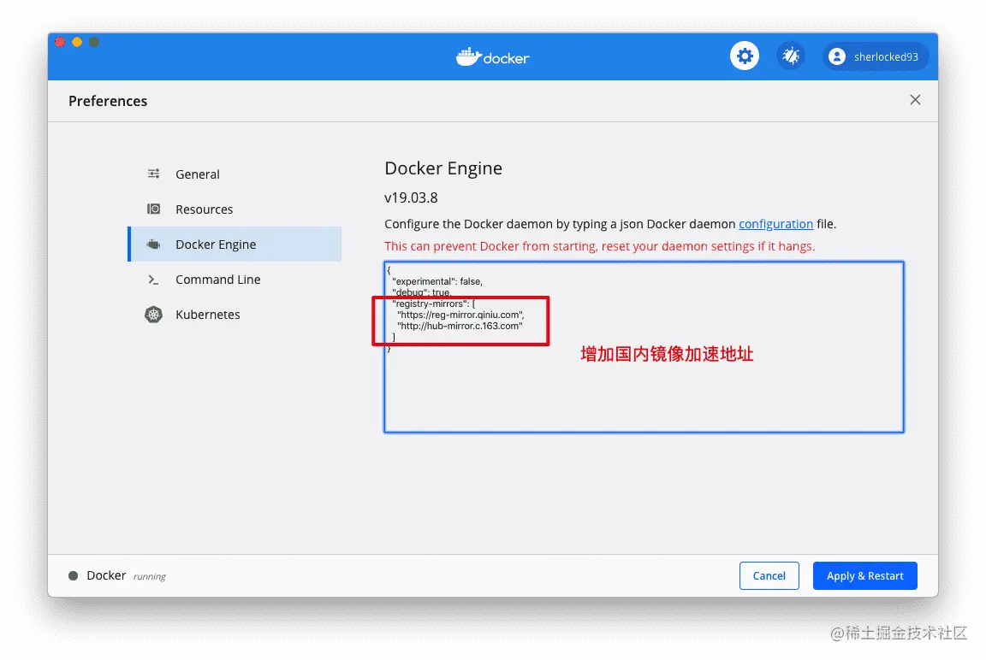Screen dimensions: 986x660
Task: Click the yellow macOS minimize button
Action: 77,42
